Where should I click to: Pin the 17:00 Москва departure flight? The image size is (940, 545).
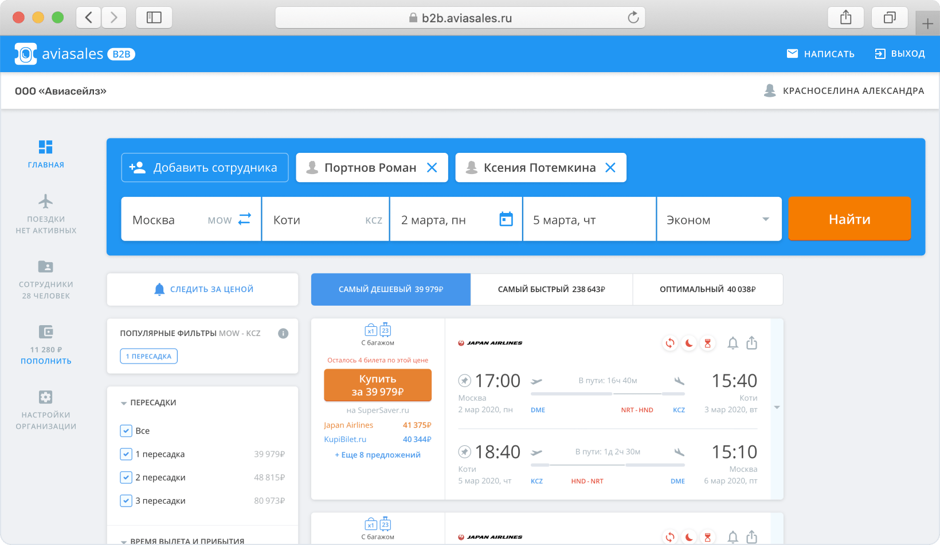pos(465,380)
